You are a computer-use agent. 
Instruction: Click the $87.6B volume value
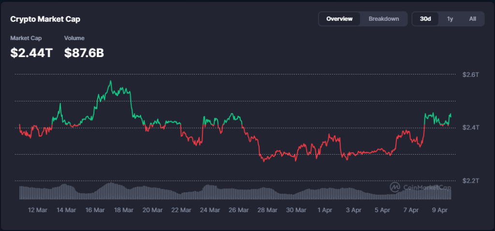84,53
